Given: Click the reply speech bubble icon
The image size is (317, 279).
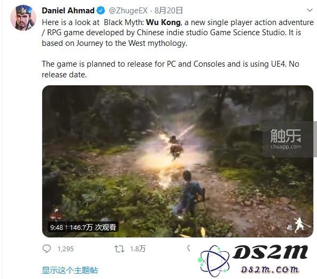Looking at the screenshot, I should click(47, 249).
